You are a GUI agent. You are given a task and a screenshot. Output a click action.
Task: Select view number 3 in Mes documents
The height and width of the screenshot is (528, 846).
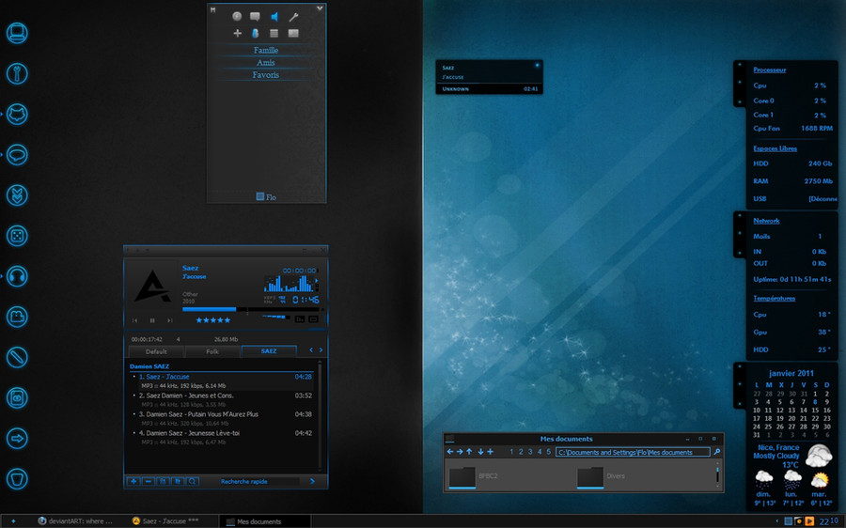530,452
